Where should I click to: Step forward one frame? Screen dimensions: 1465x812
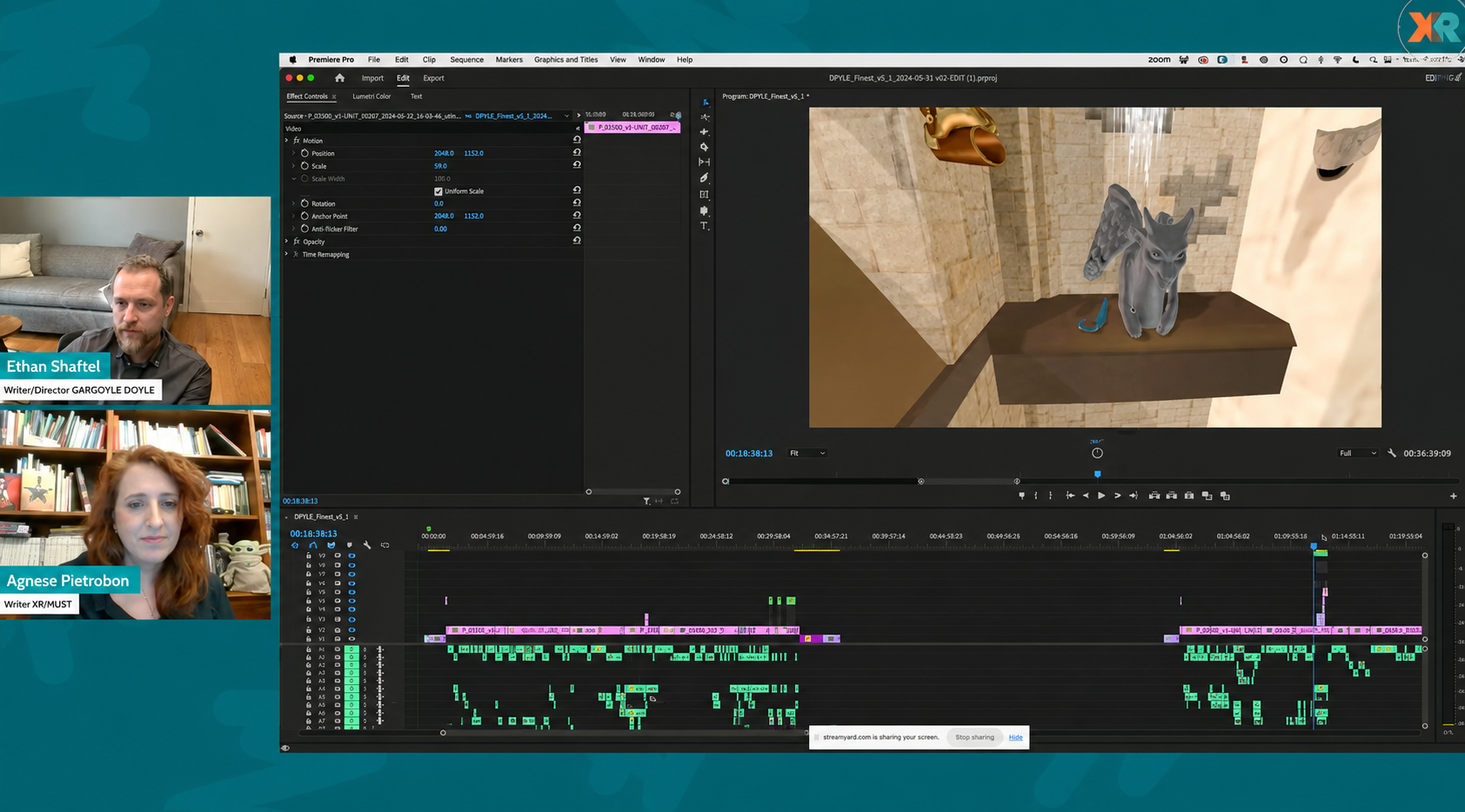click(x=1118, y=496)
